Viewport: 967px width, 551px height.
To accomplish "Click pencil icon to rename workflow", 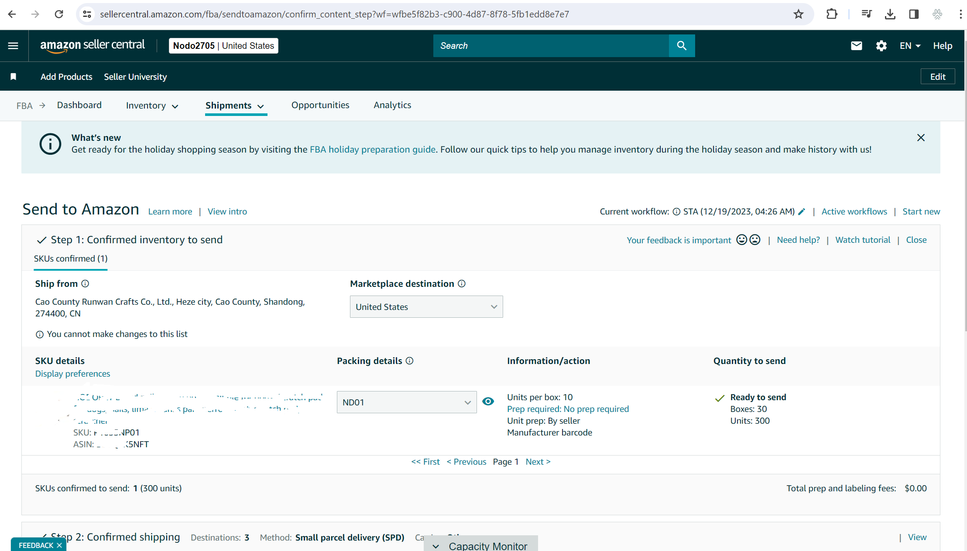I will click(801, 211).
